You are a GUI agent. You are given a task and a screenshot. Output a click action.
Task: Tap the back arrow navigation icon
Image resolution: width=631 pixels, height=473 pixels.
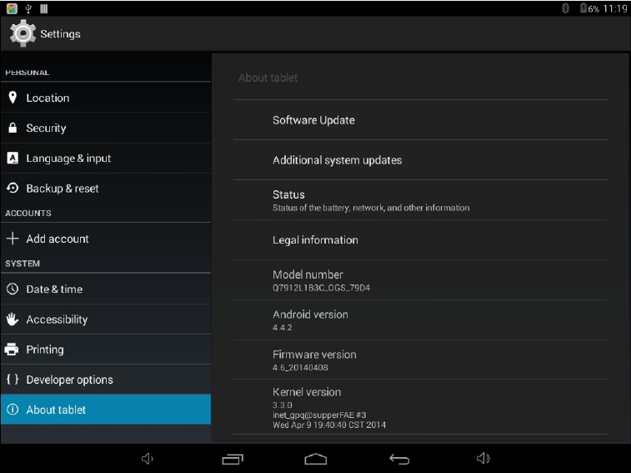coord(399,459)
